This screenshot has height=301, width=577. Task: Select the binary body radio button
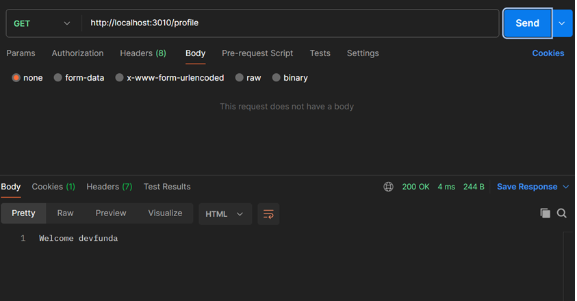pyautogui.click(x=277, y=78)
